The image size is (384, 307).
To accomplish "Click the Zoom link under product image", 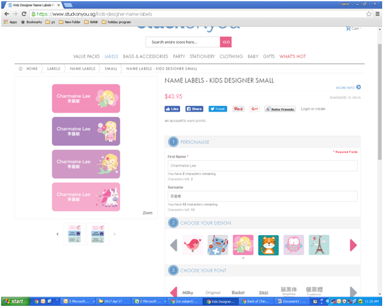I will click(147, 213).
